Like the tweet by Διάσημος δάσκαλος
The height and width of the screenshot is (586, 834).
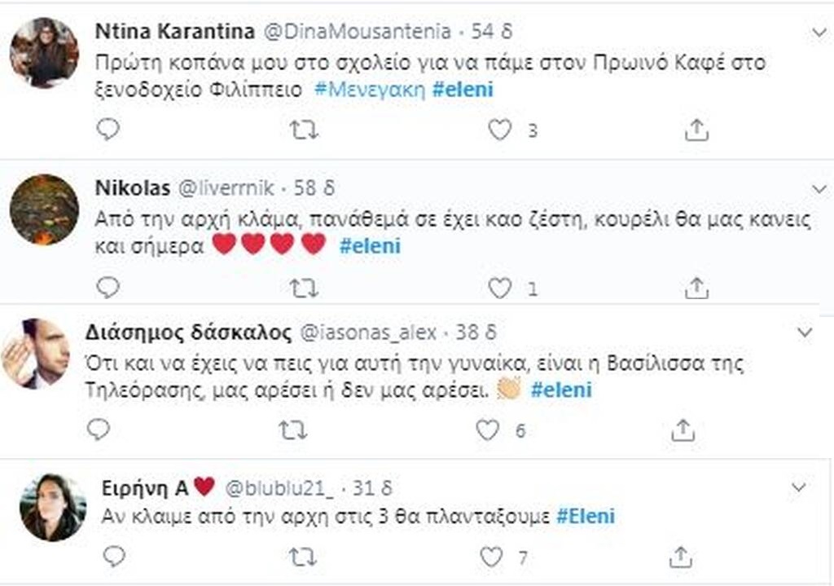[488, 430]
